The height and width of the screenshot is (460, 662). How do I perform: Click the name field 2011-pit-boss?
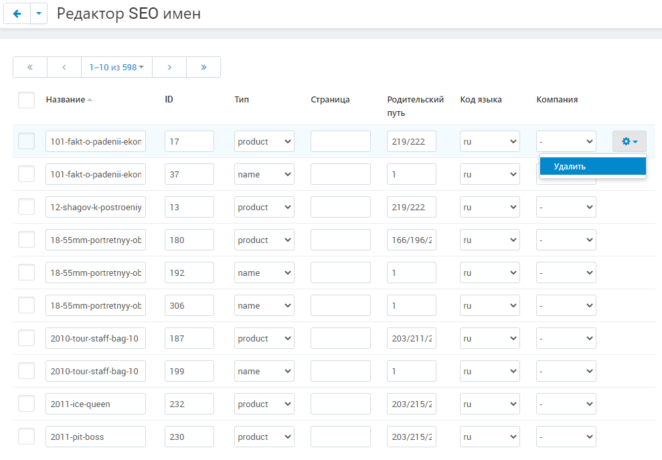point(96,437)
